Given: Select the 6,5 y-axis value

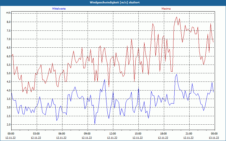Looking at the screenshot, I should point(8,48).
